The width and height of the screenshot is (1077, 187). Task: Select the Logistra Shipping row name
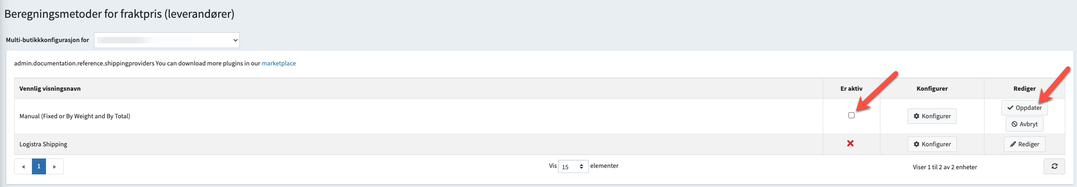(43, 144)
